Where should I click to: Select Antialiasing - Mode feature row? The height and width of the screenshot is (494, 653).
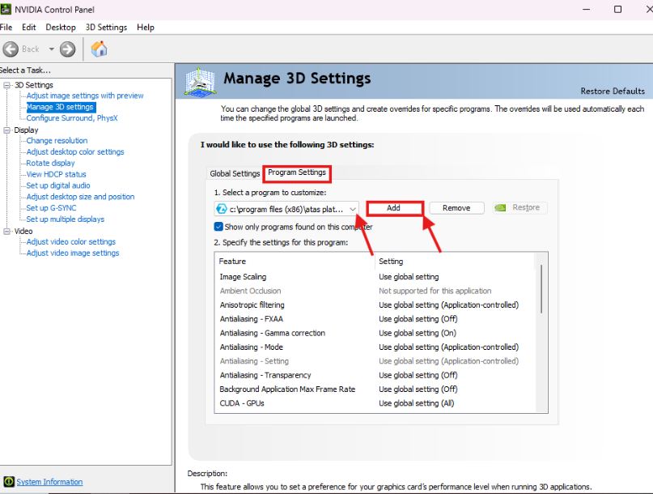[375, 347]
